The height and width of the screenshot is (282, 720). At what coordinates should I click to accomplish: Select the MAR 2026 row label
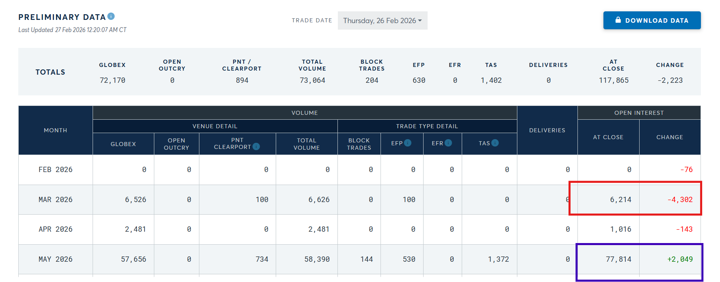pos(56,200)
